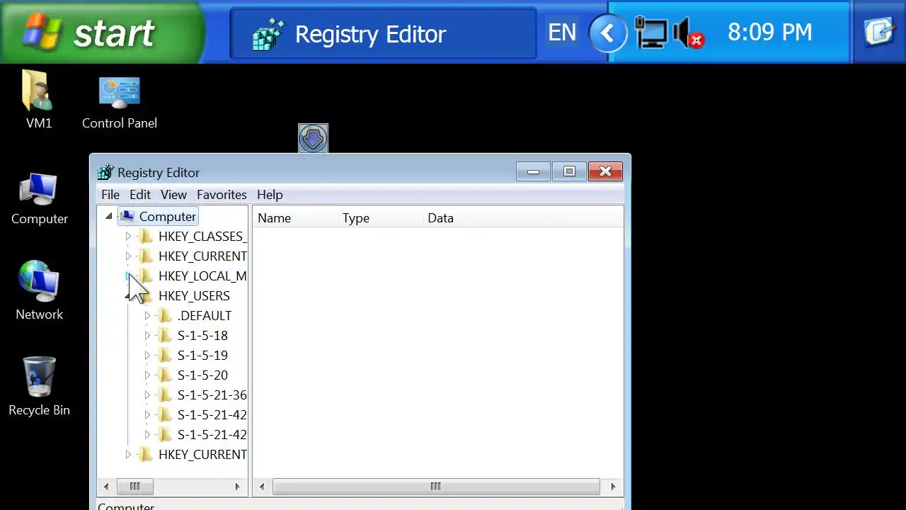Open the Favorites menu

pyautogui.click(x=222, y=195)
